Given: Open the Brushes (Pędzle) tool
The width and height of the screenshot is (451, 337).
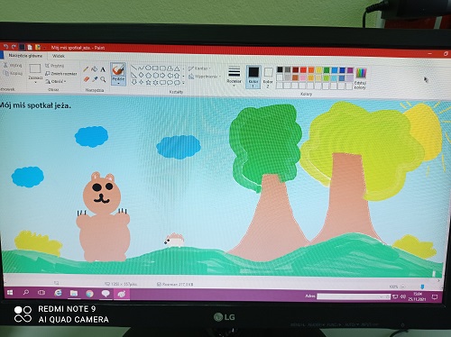Looking at the screenshot, I should 118,74.
